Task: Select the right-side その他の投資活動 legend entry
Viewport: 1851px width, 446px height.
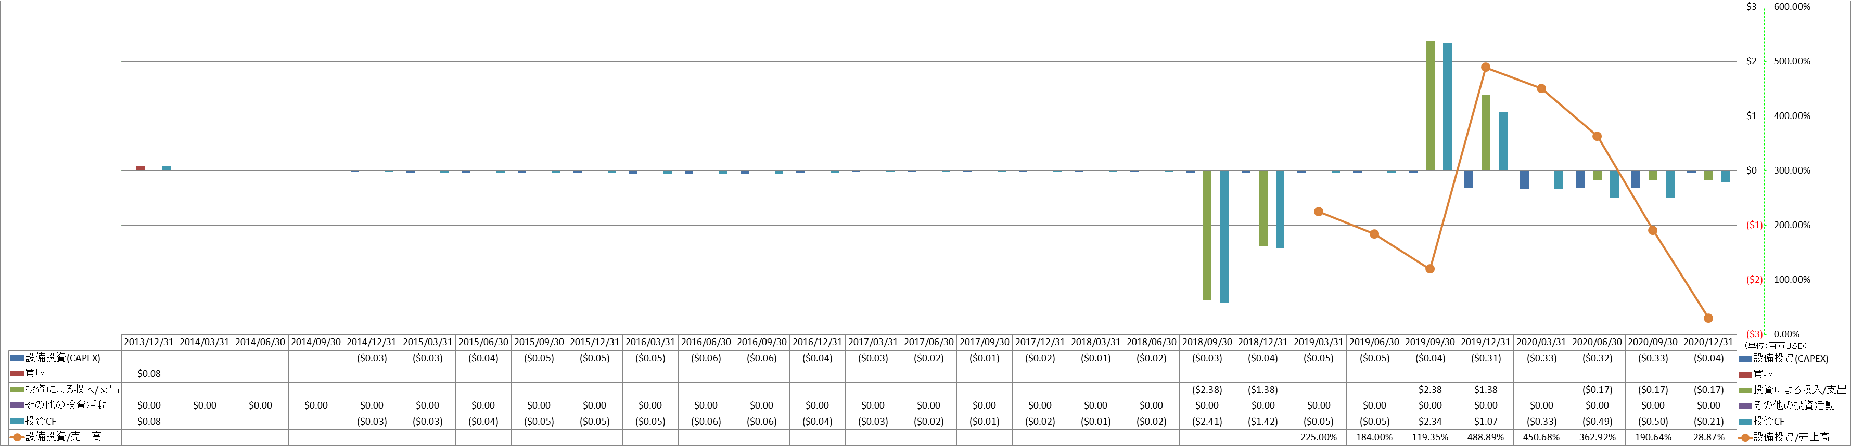Action: click(1786, 406)
